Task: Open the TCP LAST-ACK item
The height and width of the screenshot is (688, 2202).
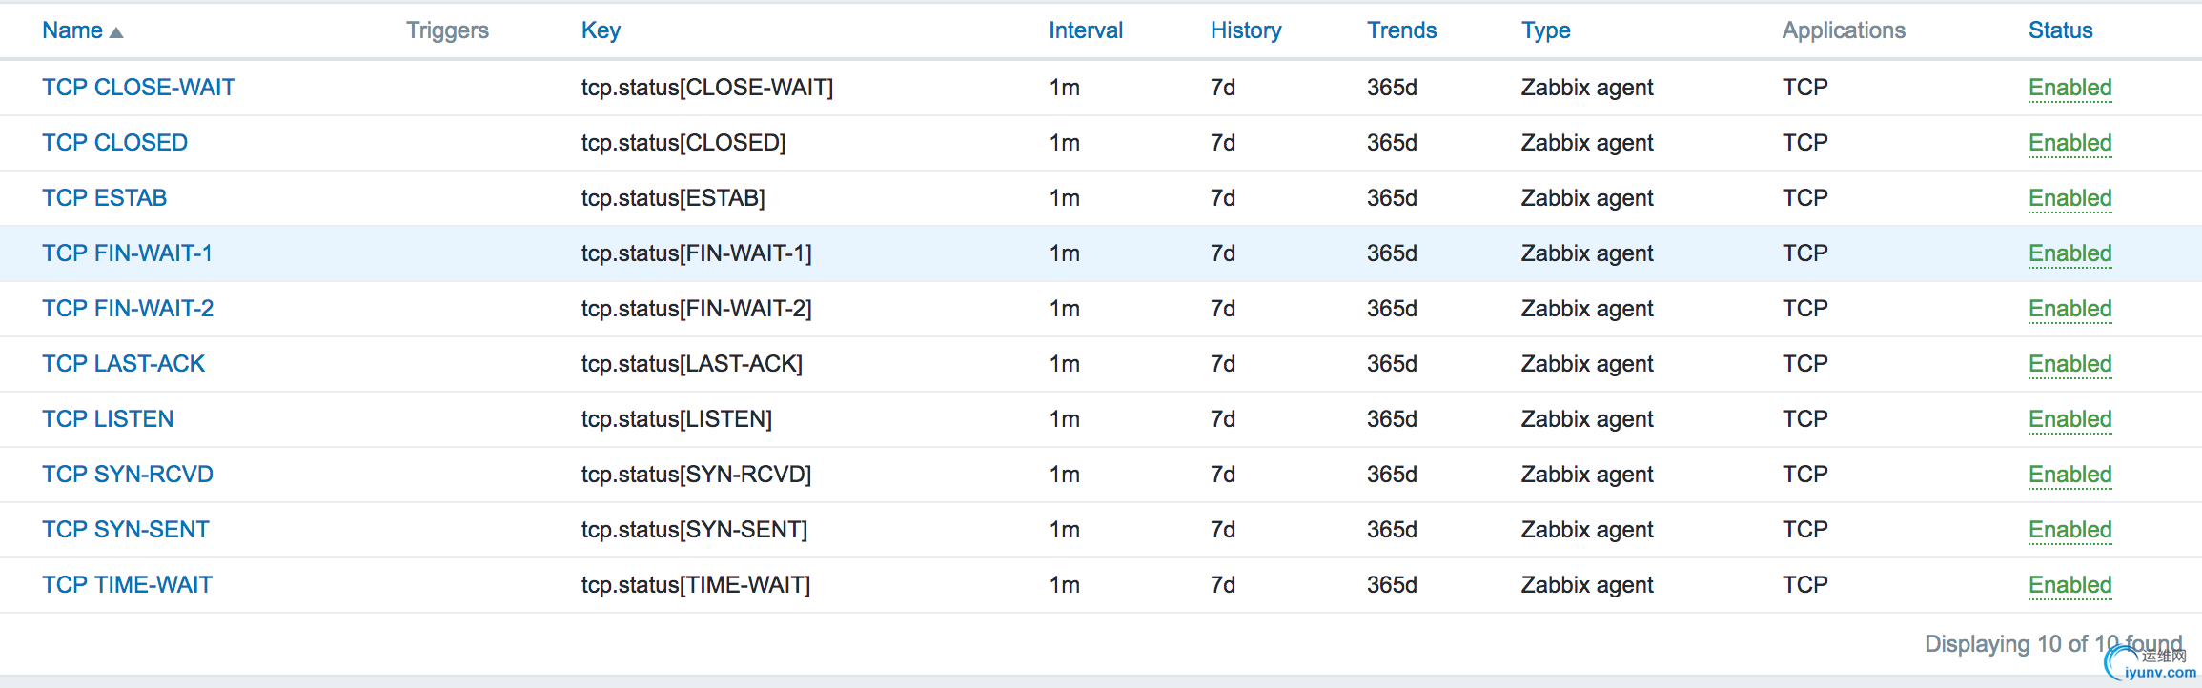Action: click(x=123, y=364)
